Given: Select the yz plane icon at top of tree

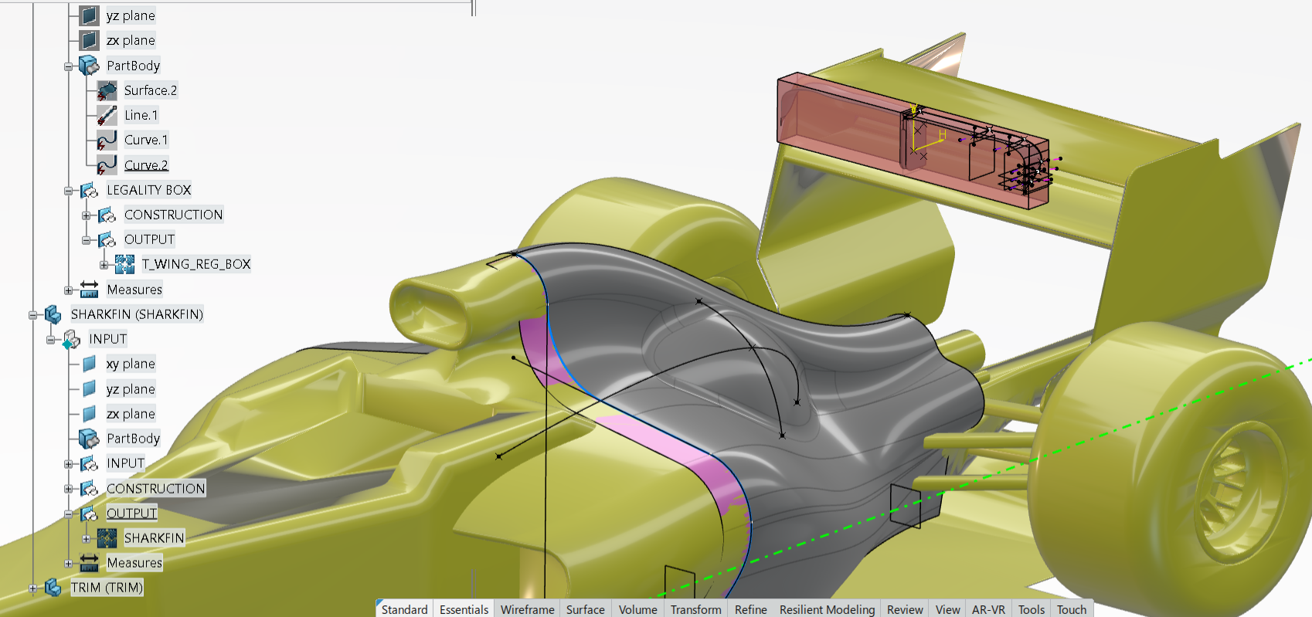Looking at the screenshot, I should click(x=90, y=15).
